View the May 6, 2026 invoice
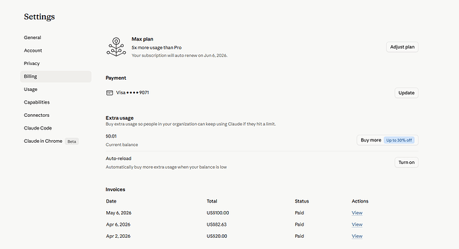The height and width of the screenshot is (249, 459). pos(357,212)
